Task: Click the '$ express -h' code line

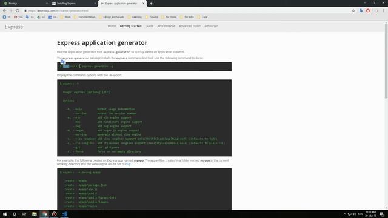Action: [69, 84]
